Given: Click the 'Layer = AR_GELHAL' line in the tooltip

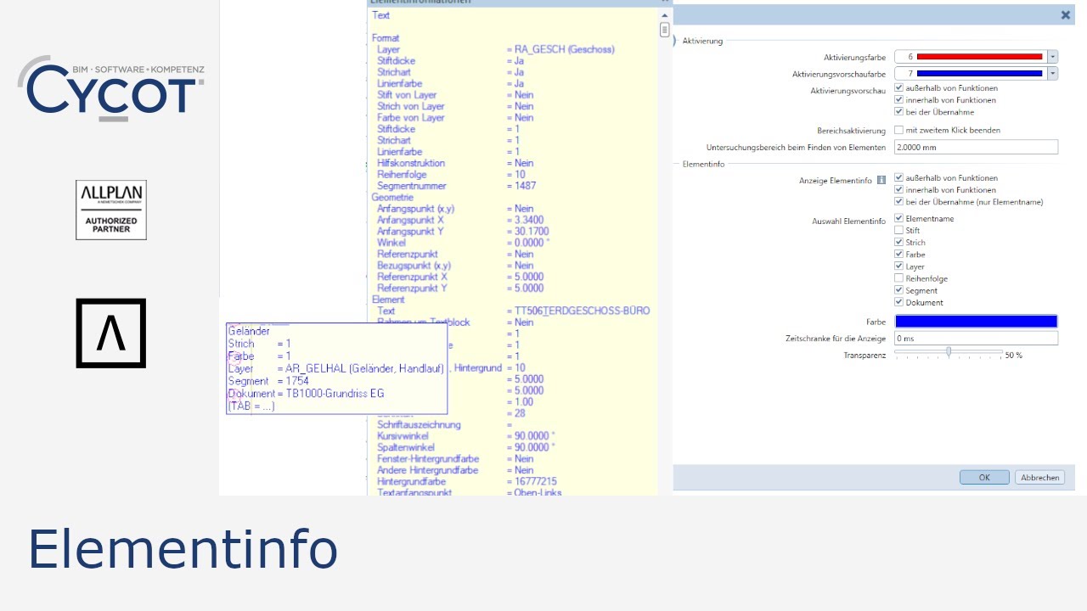Looking at the screenshot, I should pos(335,368).
